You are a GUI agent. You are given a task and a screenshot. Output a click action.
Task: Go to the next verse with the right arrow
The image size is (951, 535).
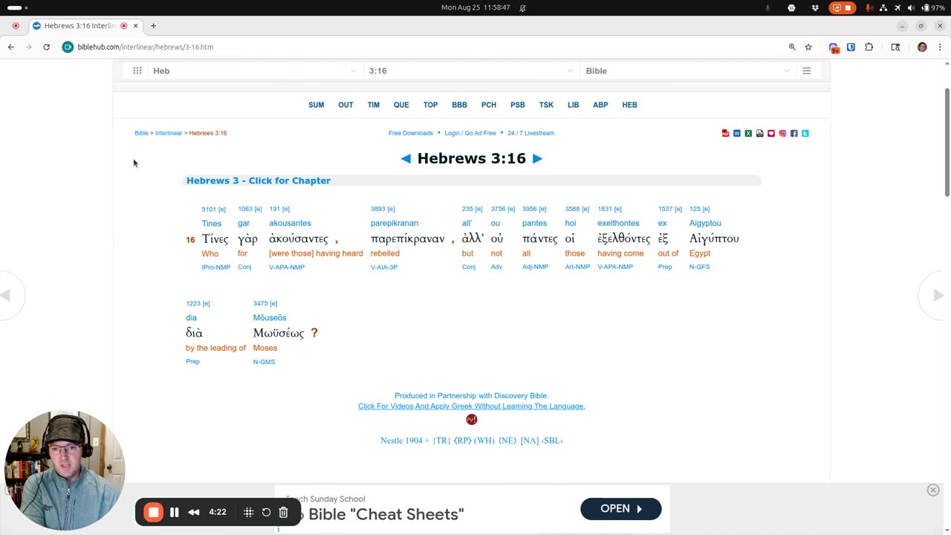(x=537, y=158)
